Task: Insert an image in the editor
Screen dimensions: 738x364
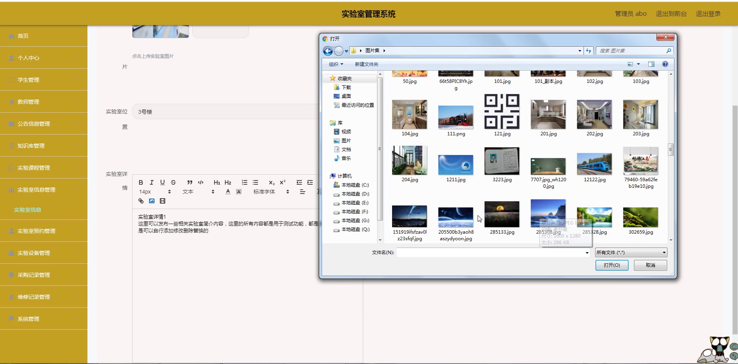Action: tap(151, 201)
